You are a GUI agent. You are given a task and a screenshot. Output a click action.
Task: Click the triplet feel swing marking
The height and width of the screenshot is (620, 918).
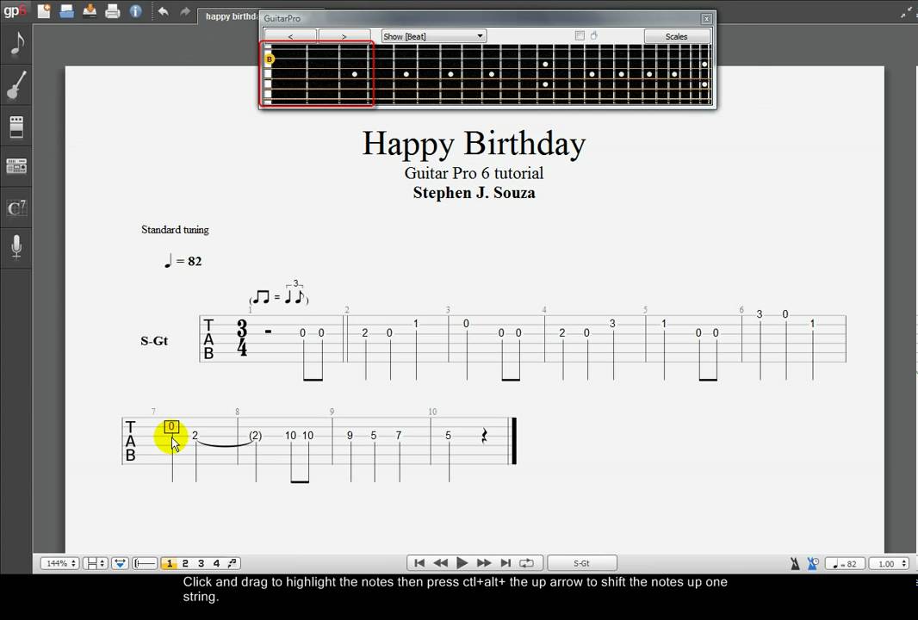pyautogui.click(x=279, y=293)
